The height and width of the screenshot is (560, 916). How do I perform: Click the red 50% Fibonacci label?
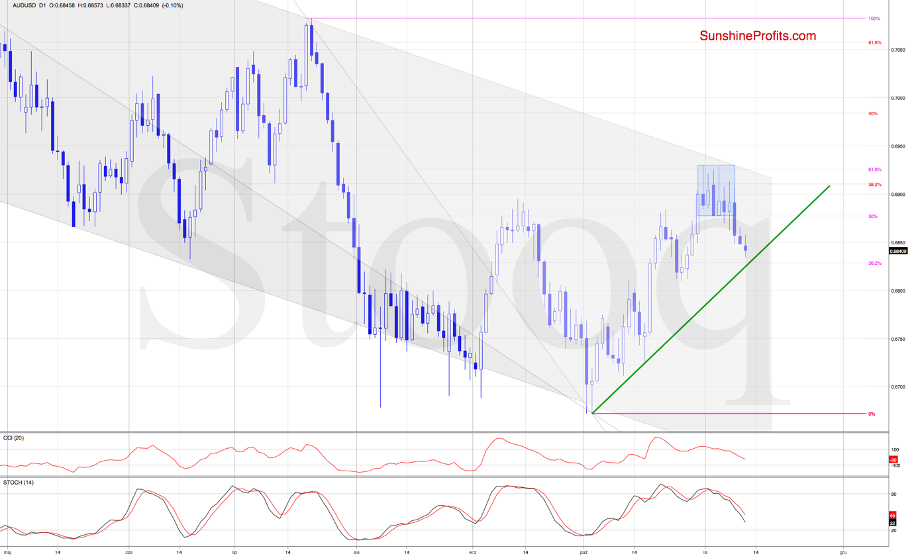(x=872, y=113)
